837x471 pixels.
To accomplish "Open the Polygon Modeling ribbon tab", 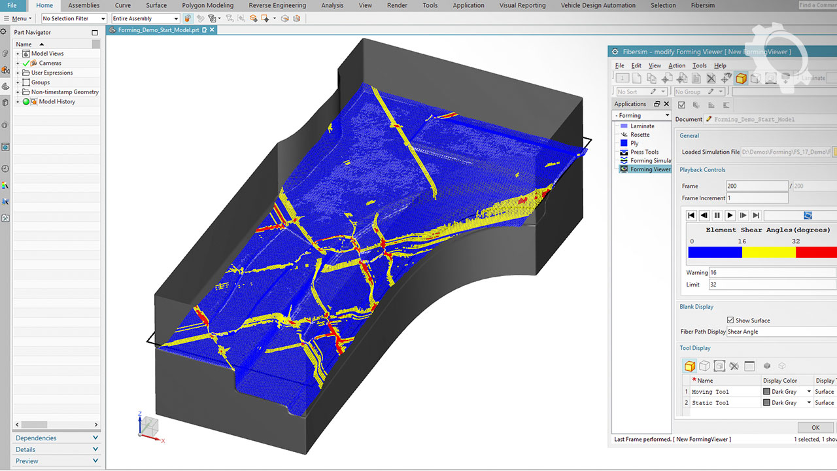I will point(207,5).
